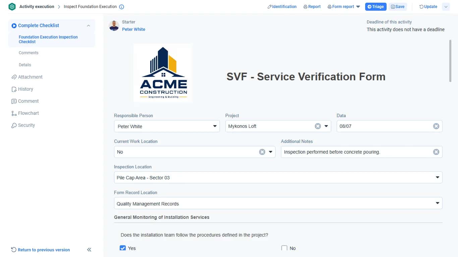The image size is (458, 257).
Task: Open the Comment section
Action: (25, 101)
